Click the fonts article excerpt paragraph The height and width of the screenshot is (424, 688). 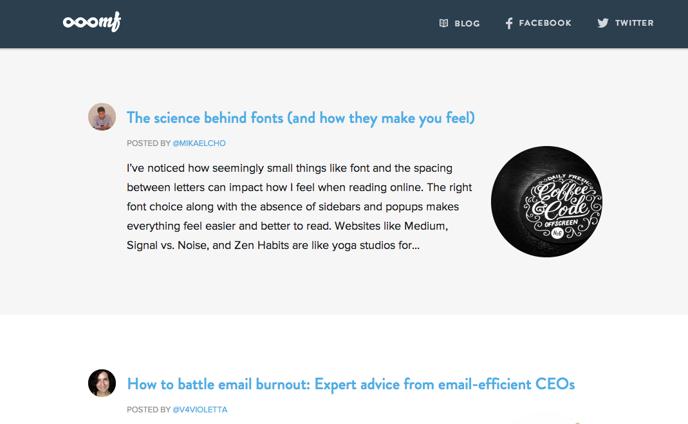[x=299, y=207]
